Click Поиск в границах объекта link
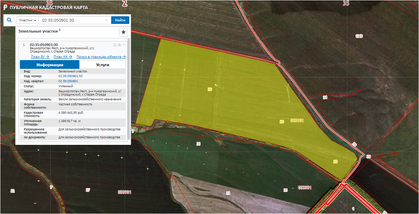 101,57
